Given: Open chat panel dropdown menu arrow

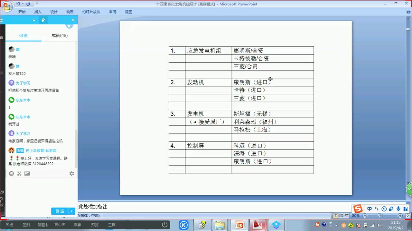Looking at the screenshot, I should pos(34,20).
